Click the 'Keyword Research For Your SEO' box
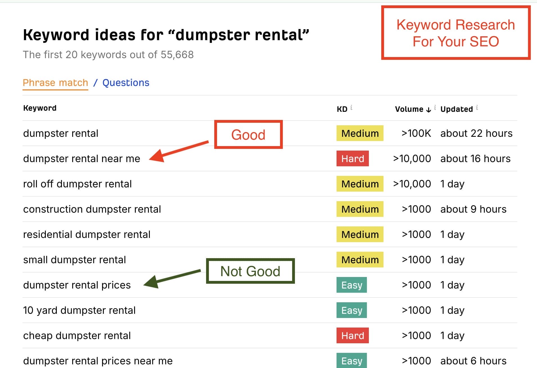537x368 pixels. click(455, 33)
